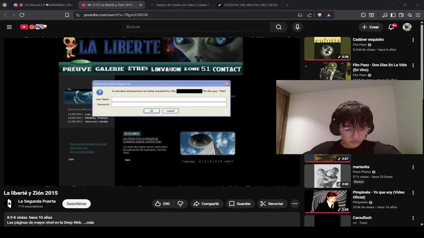This screenshot has height=238, width=424.
Task: Save the video to a playlist
Action: point(240,204)
